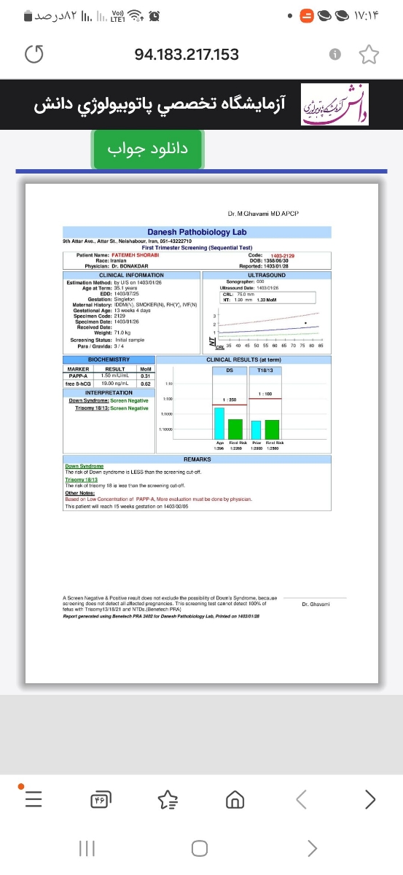Tap the orange notification icon in status bar
Viewport: 403px width, 875px height.
pyautogui.click(x=307, y=16)
